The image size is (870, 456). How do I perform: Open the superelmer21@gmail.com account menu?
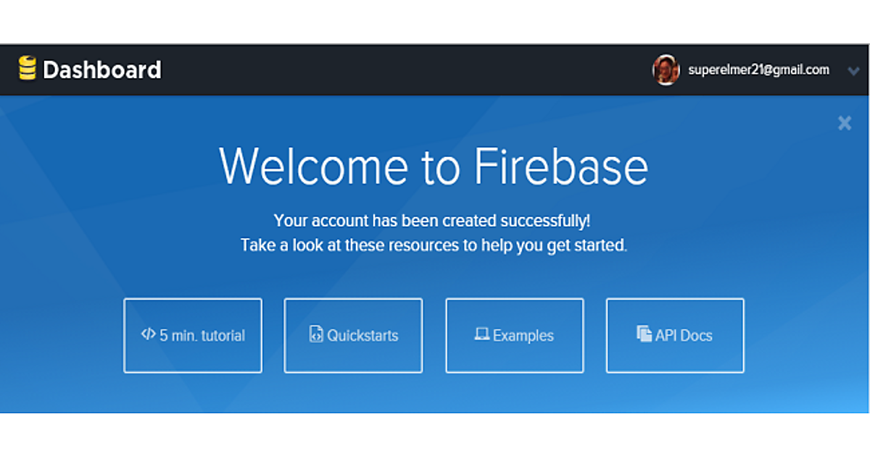click(x=758, y=70)
